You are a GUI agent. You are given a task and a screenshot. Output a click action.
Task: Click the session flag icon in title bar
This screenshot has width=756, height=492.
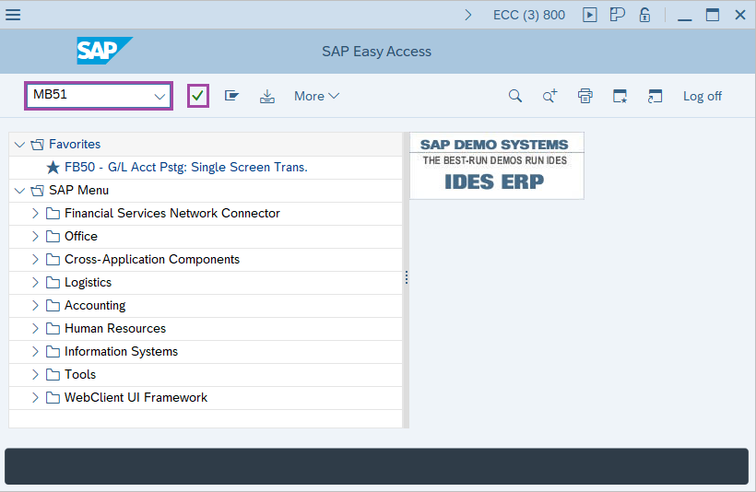(617, 15)
